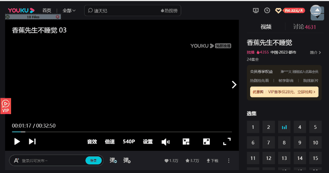Open the 倍速 playback speed menu
The image size is (329, 173).
coord(110,142)
